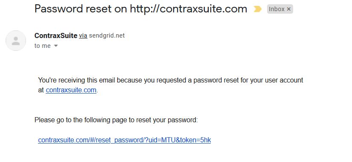
Task: Click the "Please go to the following page" line
Action: 116,120
